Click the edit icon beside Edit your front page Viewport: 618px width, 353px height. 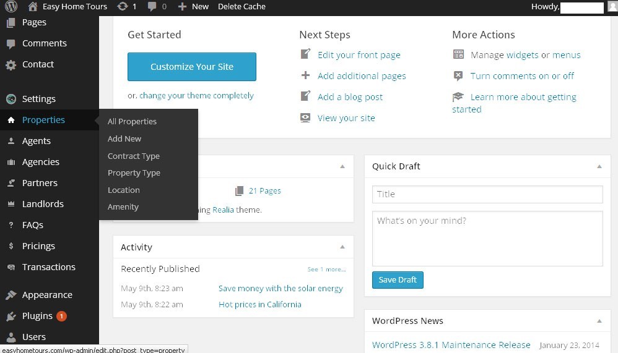(305, 54)
